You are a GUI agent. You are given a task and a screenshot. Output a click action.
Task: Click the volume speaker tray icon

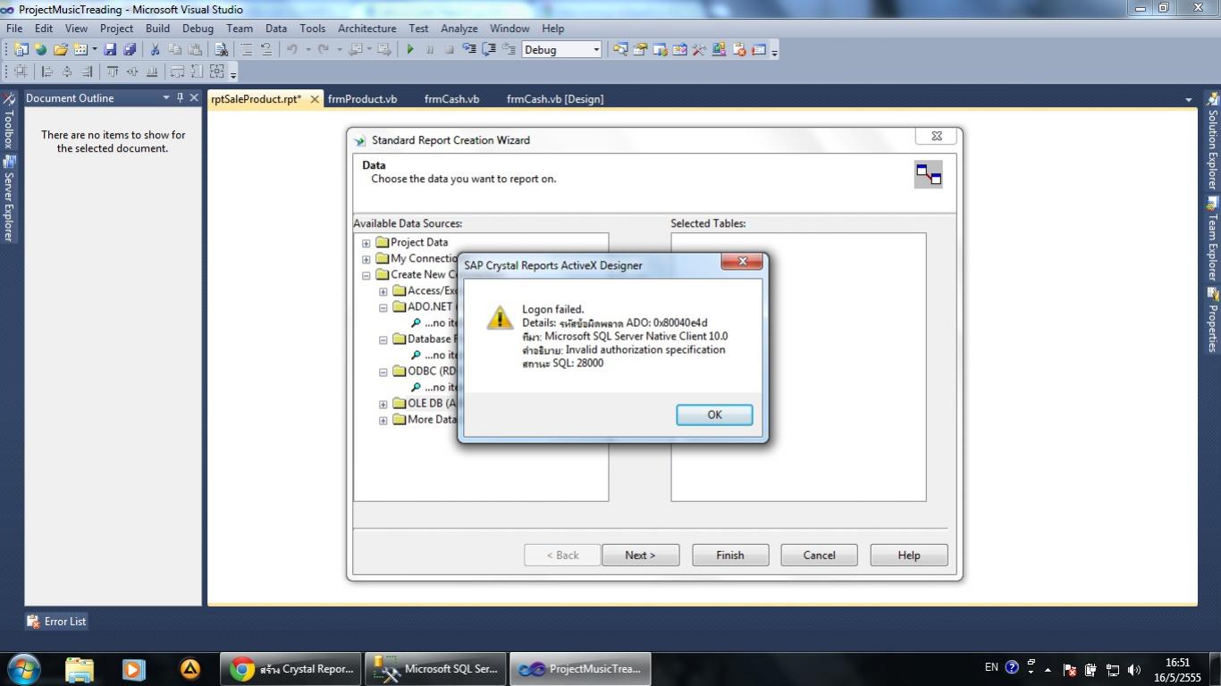(x=1134, y=669)
